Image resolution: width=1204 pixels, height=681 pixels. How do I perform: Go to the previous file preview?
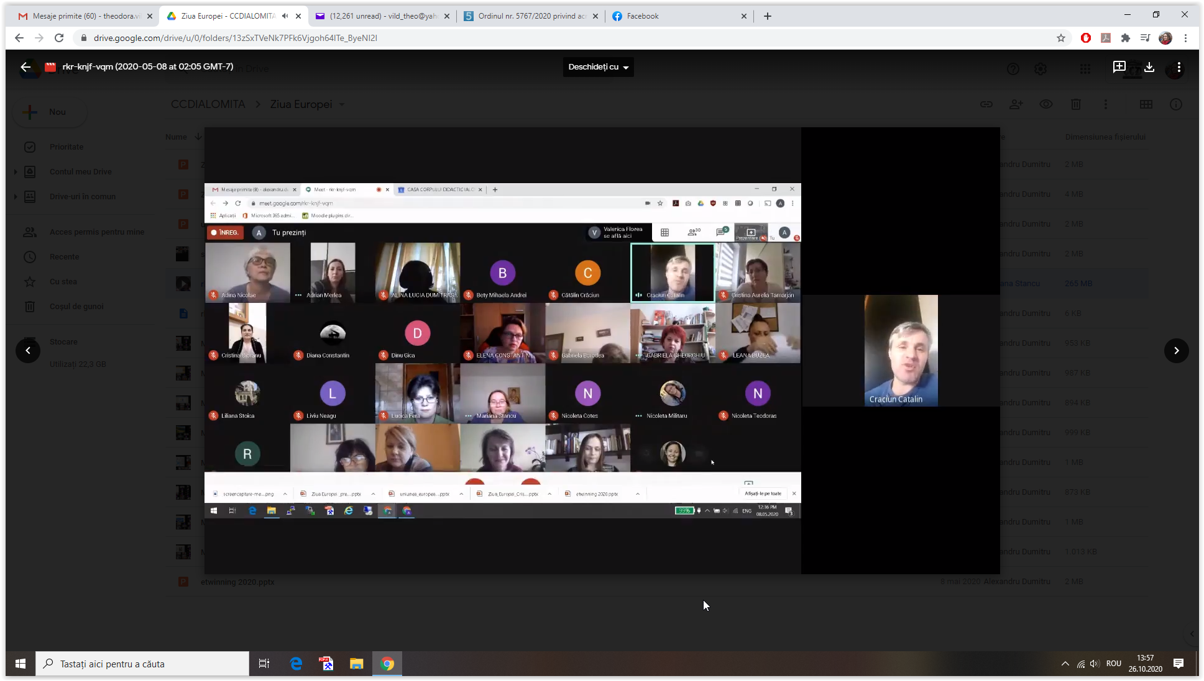(x=28, y=351)
